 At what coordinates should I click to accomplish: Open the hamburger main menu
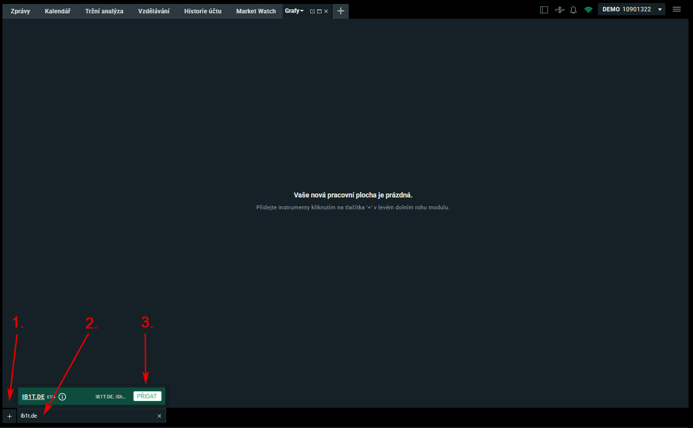tap(677, 9)
